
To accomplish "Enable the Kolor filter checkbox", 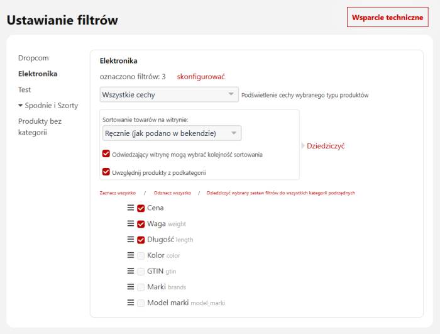I will [x=141, y=255].
